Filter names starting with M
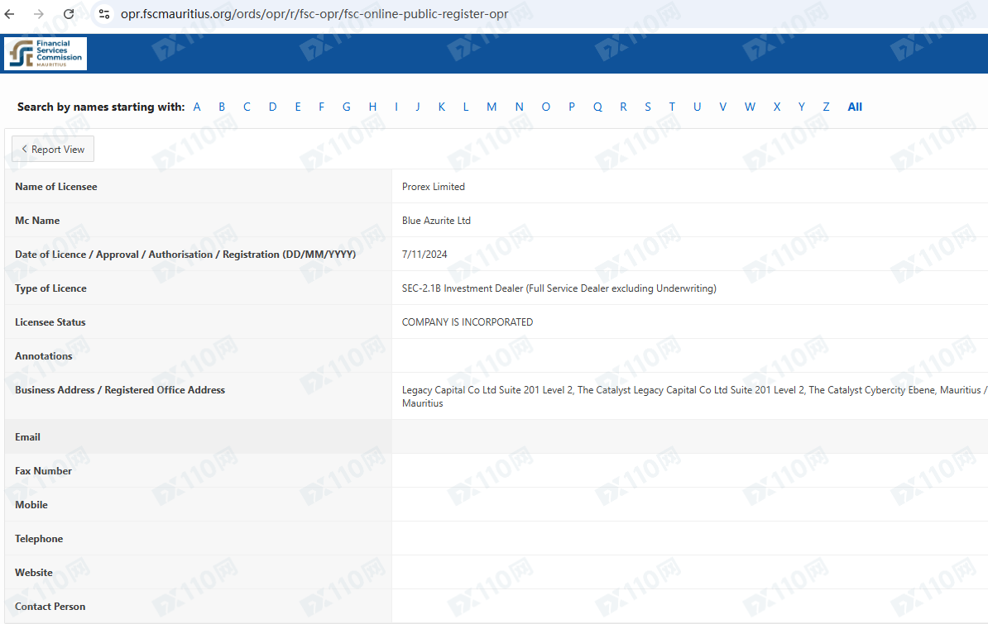 tap(492, 107)
